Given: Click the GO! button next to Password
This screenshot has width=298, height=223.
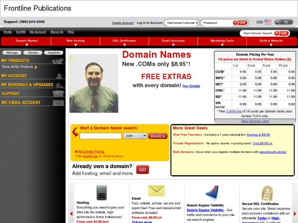Looking at the screenshot, I should click(240, 23).
